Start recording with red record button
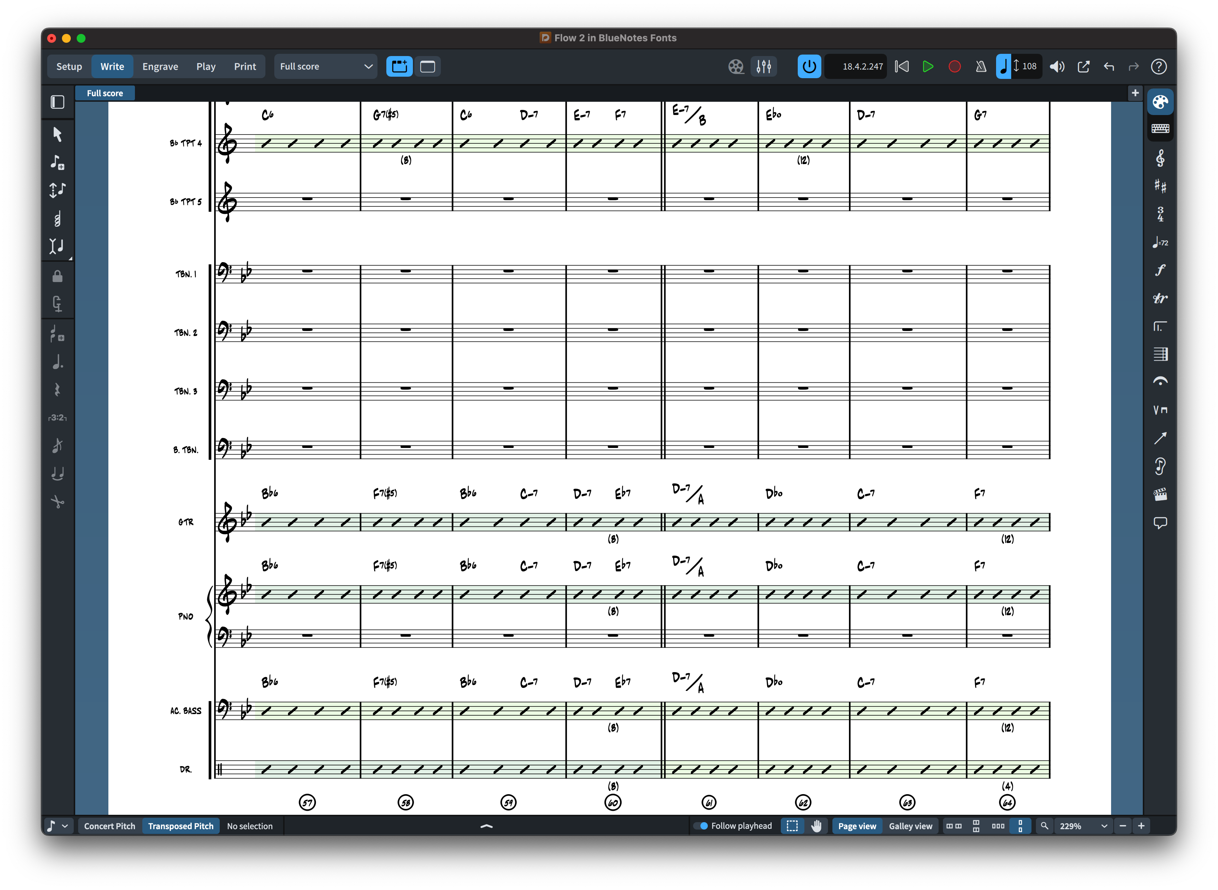The width and height of the screenshot is (1218, 890). 954,66
